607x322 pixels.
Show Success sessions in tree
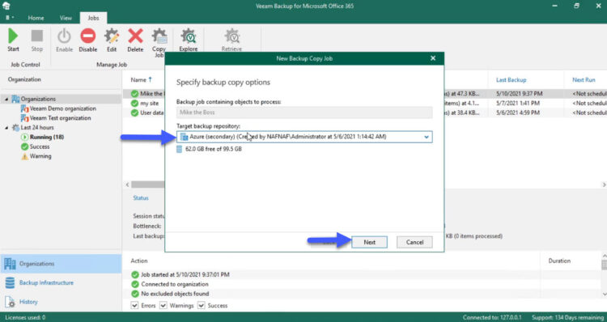pyautogui.click(x=40, y=146)
